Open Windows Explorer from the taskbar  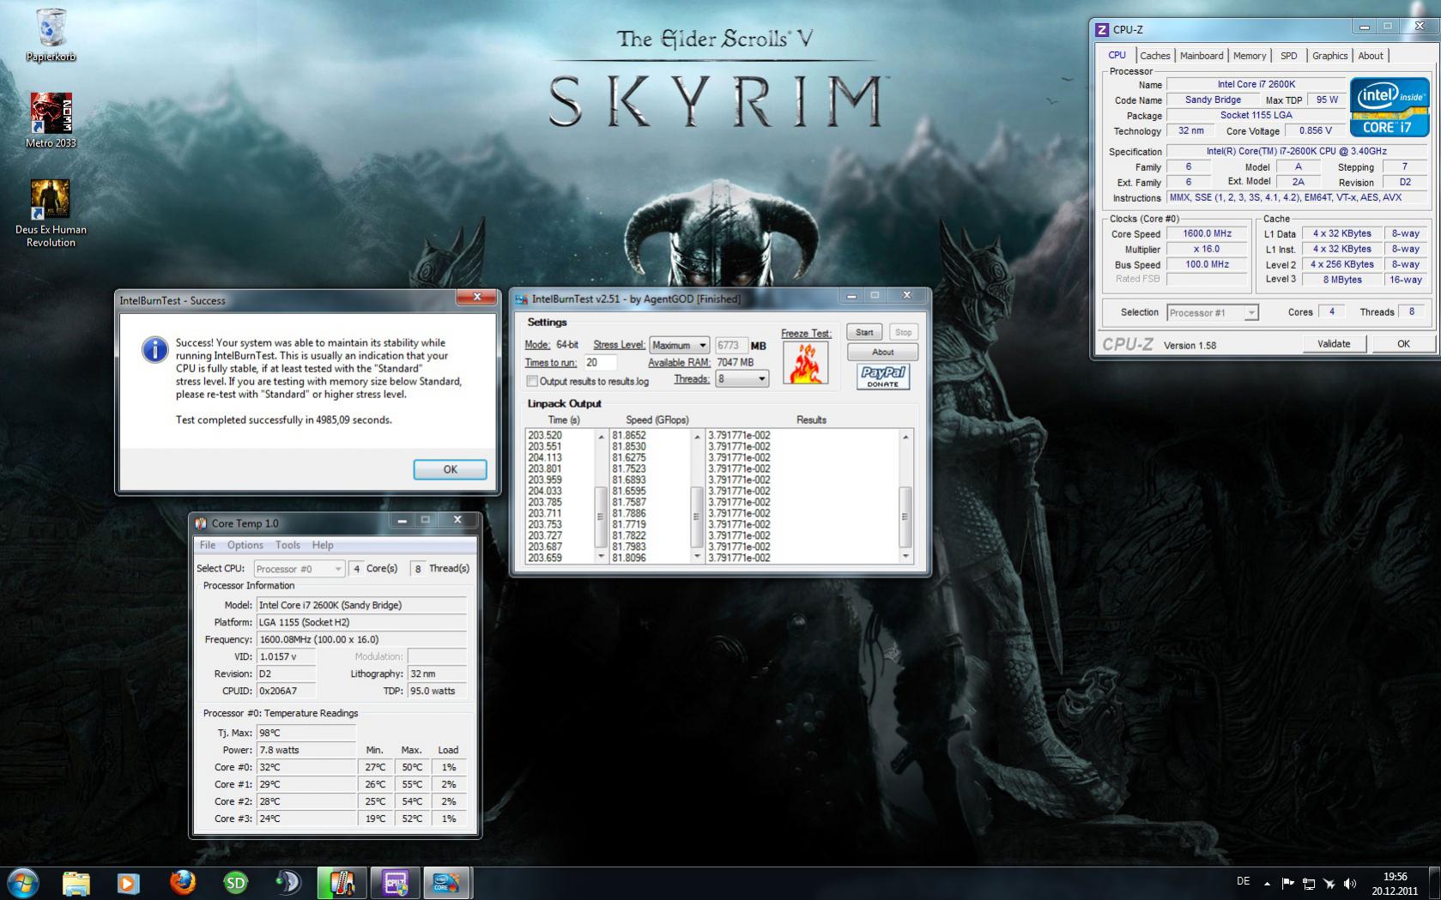pyautogui.click(x=76, y=883)
